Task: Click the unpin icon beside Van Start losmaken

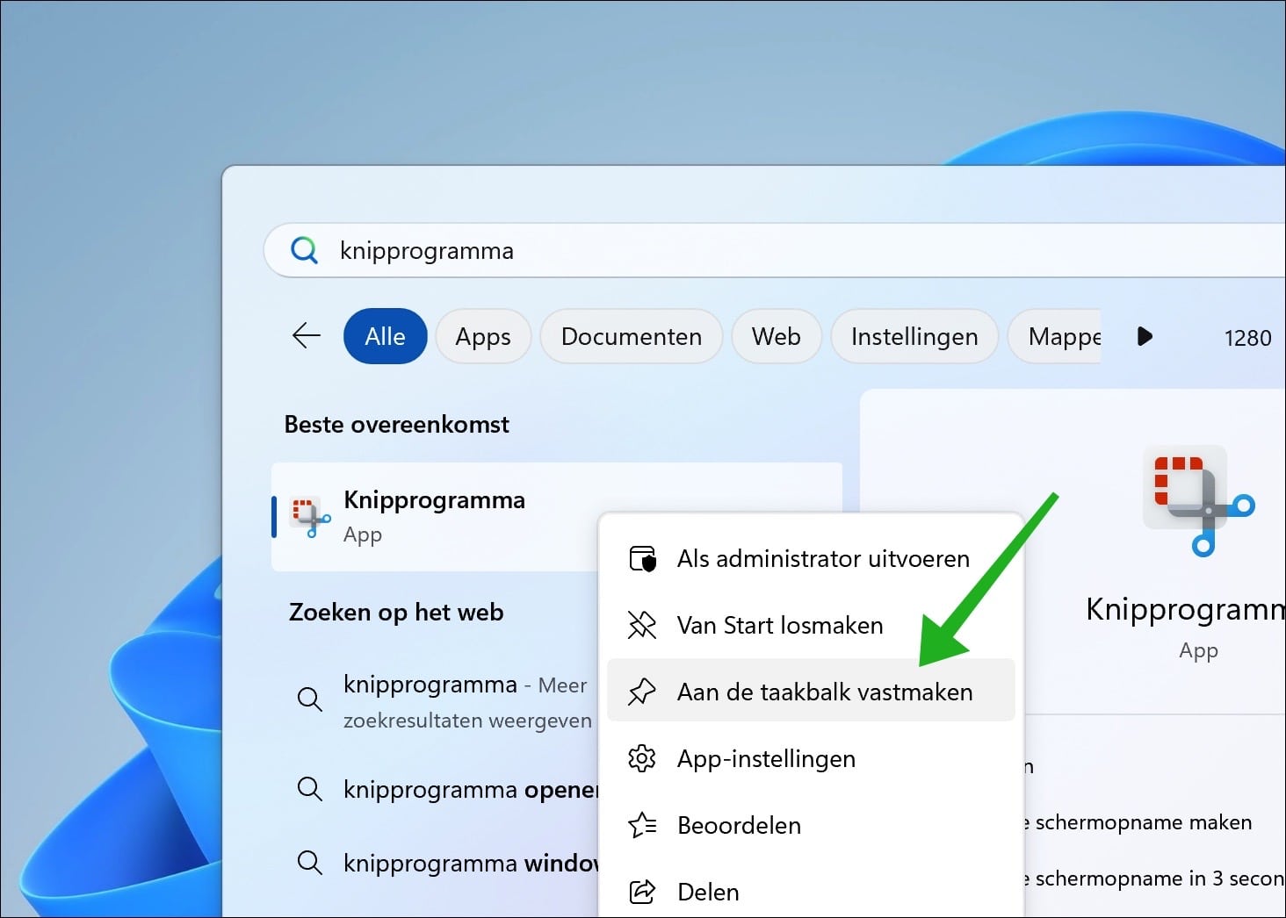Action: tap(642, 625)
